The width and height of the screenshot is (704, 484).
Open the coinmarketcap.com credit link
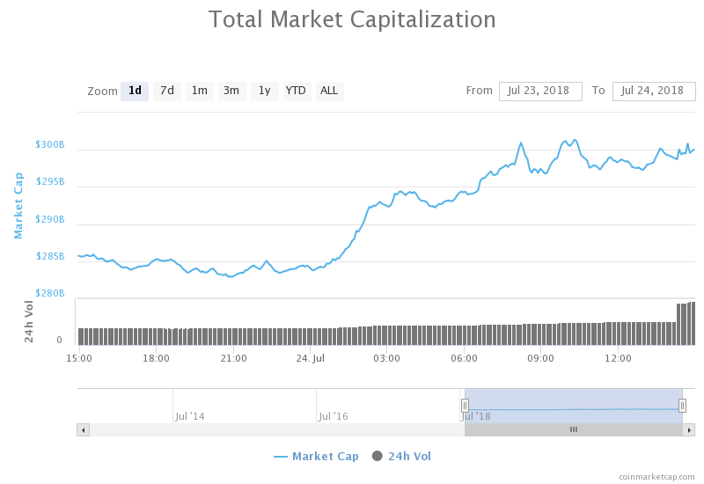point(656,476)
